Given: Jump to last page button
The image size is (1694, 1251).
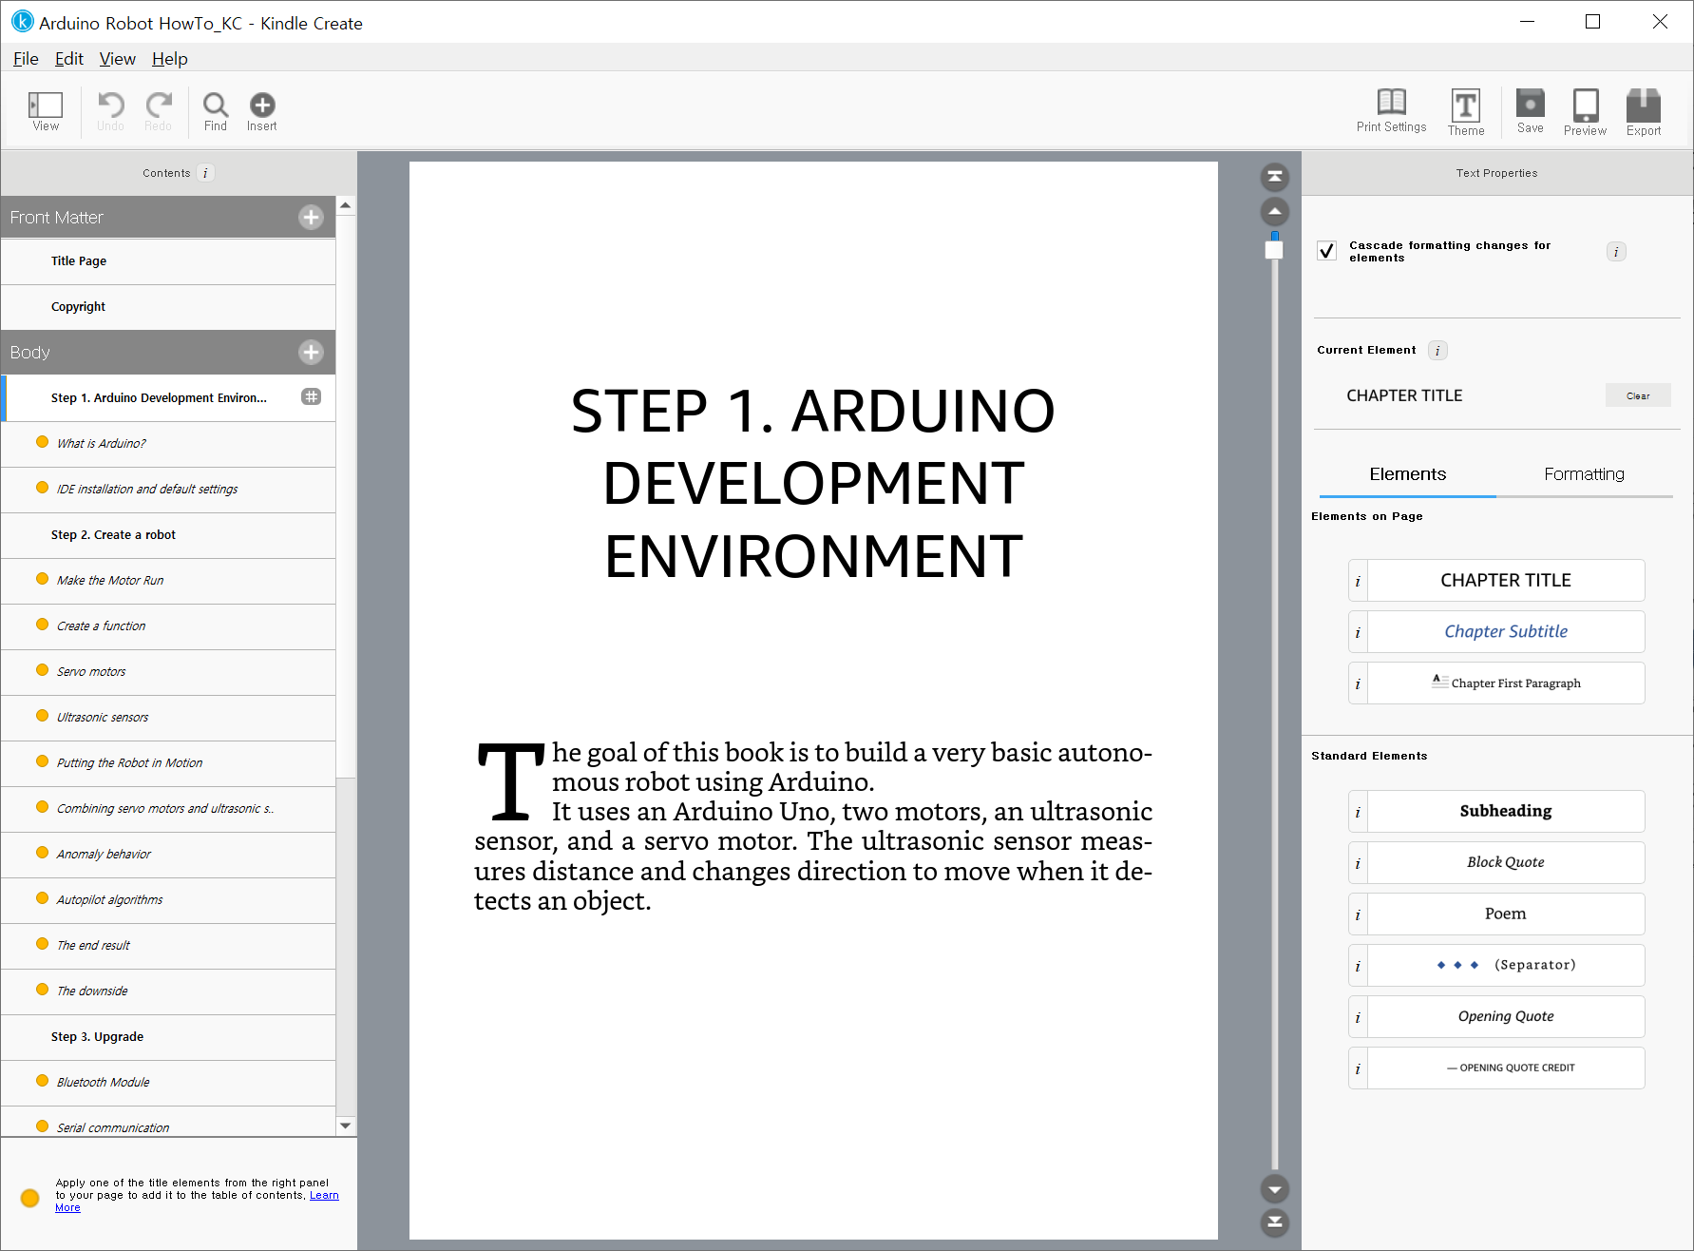Looking at the screenshot, I should (1275, 1222).
